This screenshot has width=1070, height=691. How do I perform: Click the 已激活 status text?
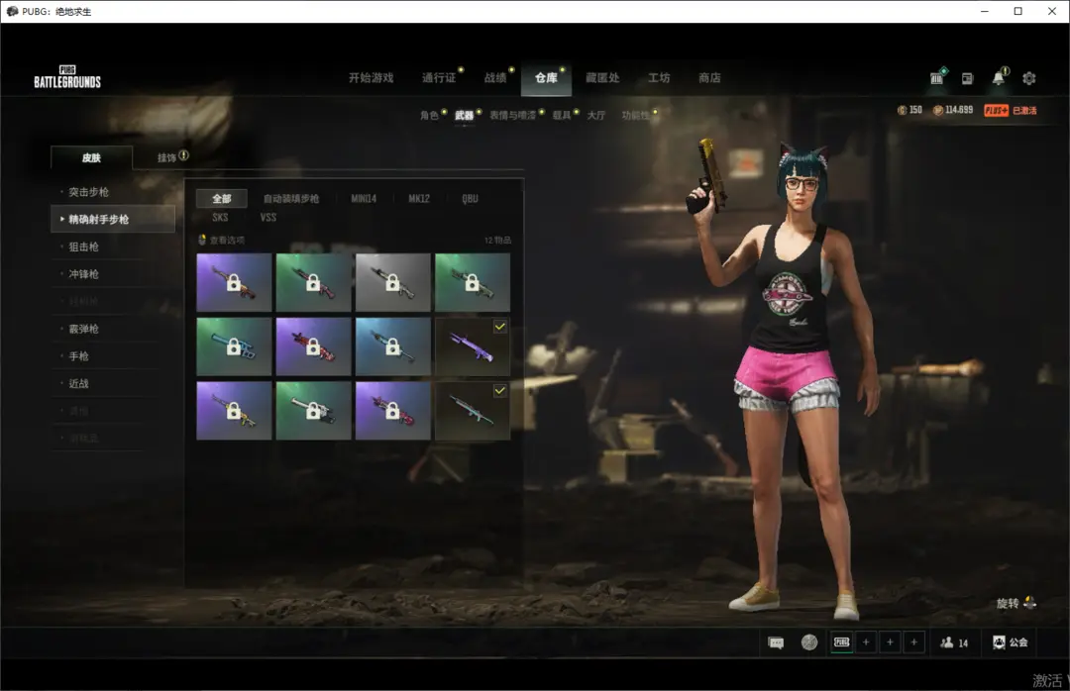pos(1024,111)
